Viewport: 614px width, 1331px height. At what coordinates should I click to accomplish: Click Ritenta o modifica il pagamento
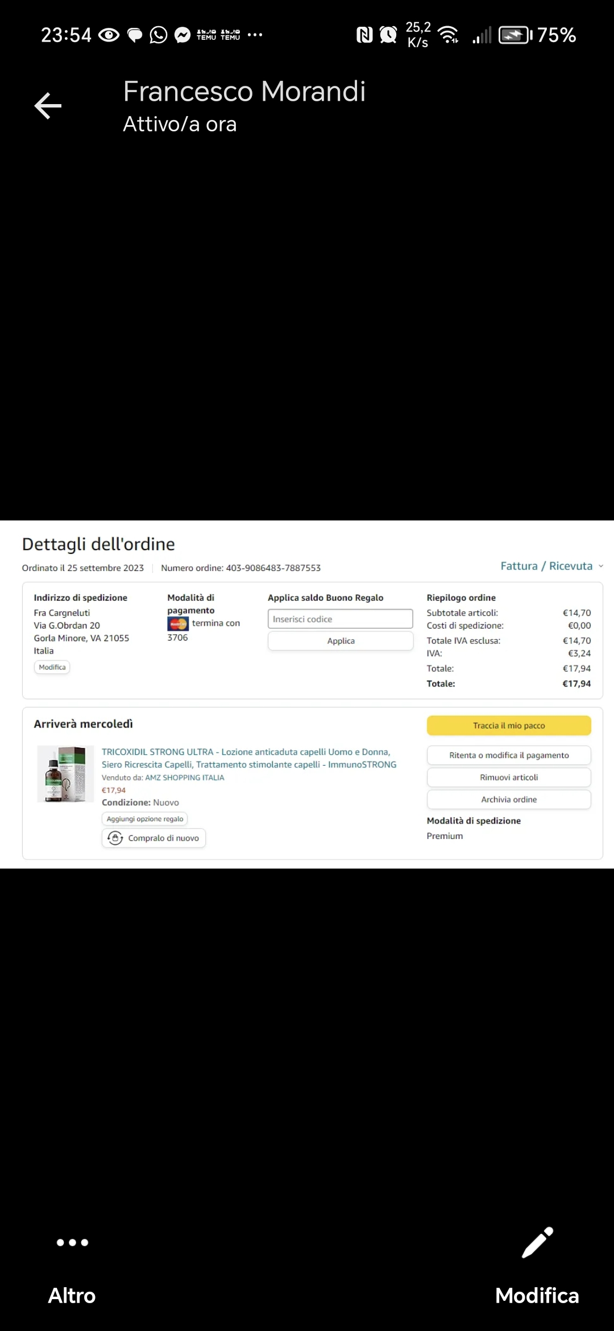coord(509,755)
